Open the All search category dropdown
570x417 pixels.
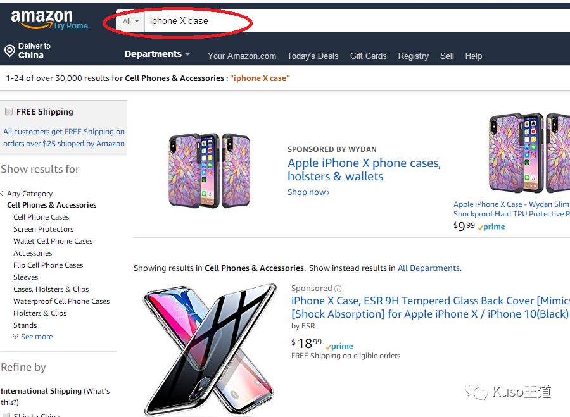click(130, 21)
